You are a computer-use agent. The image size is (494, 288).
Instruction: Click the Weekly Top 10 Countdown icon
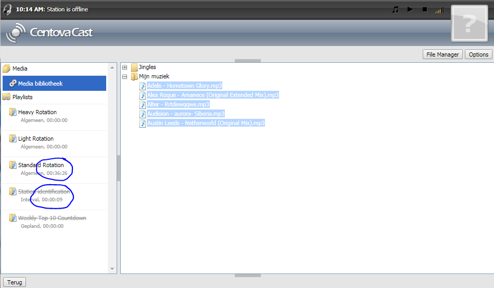click(12, 217)
